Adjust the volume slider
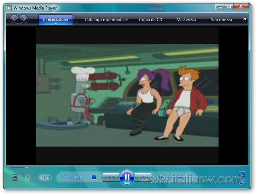This screenshot has height=194, width=256. (180, 177)
